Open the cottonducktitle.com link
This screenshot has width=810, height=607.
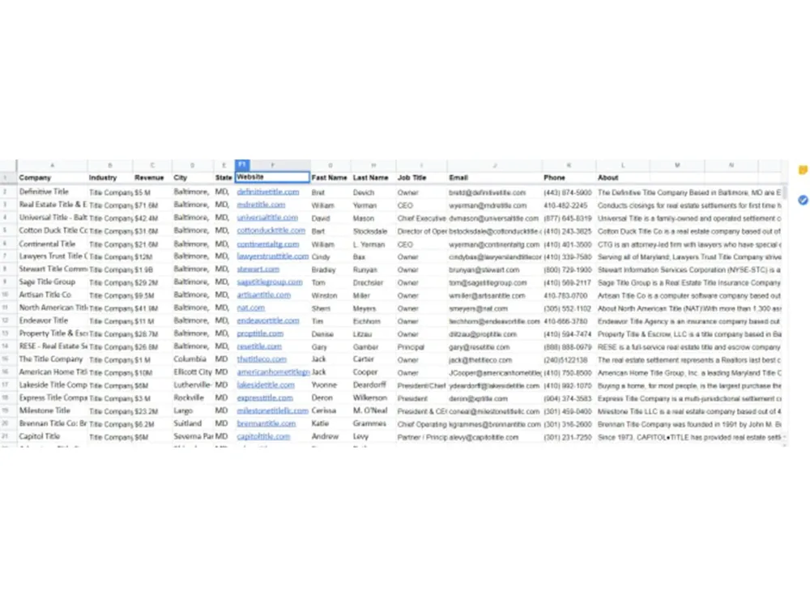[271, 231]
